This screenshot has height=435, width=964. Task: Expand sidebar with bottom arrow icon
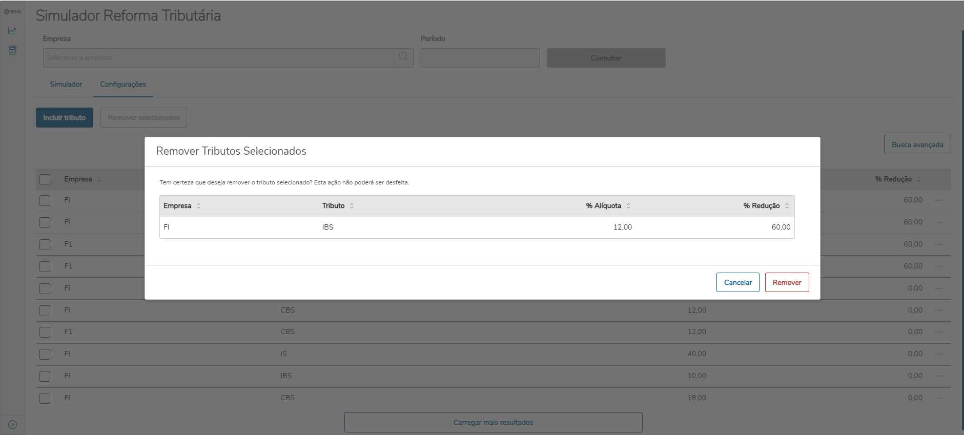[13, 425]
